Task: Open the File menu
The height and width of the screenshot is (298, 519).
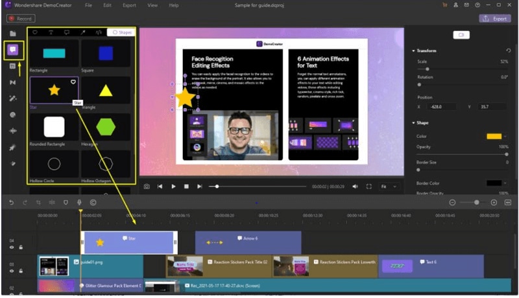Action: 88,5
